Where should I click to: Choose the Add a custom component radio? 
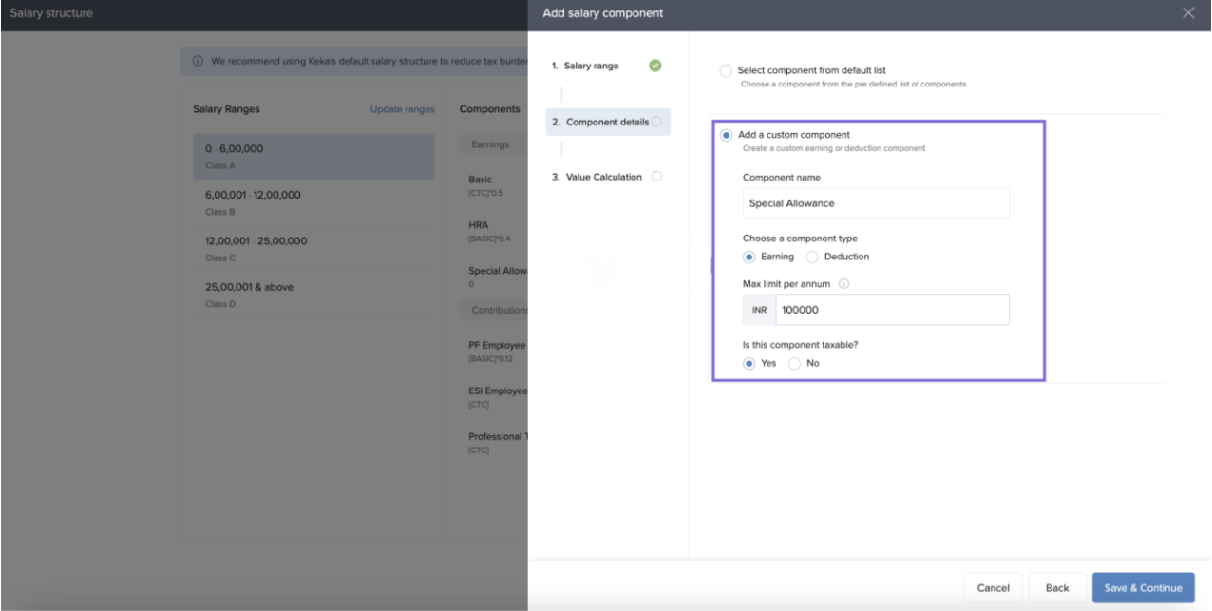727,135
